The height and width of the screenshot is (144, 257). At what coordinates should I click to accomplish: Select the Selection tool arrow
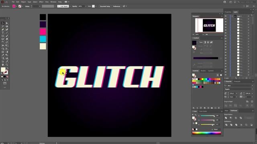click(x=3, y=23)
